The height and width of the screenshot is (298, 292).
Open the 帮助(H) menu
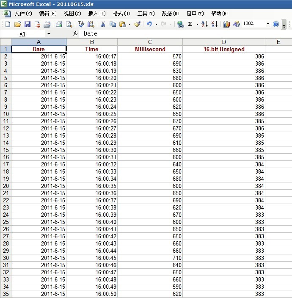[220, 14]
